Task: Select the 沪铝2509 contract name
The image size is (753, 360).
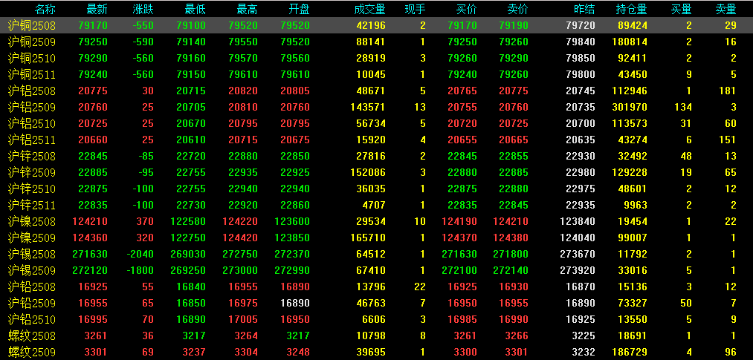Action: (32, 108)
